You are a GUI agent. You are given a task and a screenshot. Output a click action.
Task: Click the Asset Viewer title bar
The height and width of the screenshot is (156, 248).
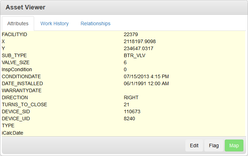tap(124, 7)
